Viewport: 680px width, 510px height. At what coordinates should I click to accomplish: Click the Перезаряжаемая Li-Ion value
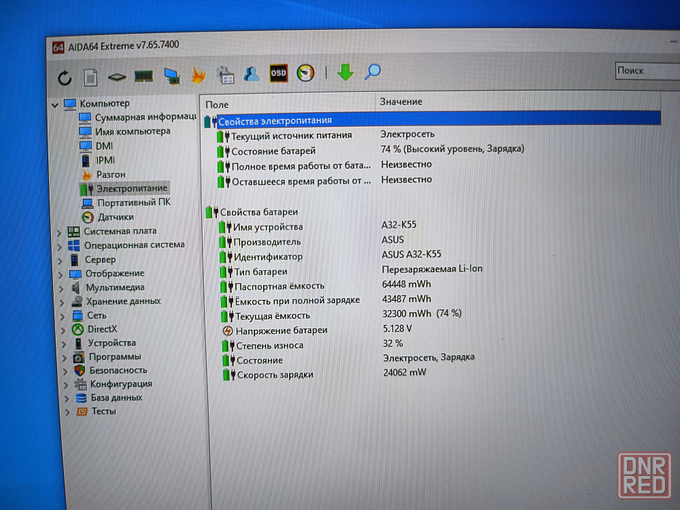tap(432, 269)
